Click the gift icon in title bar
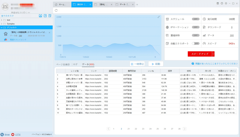Image resolution: width=240 pixels, height=137 pixels. pyautogui.click(x=218, y=3)
